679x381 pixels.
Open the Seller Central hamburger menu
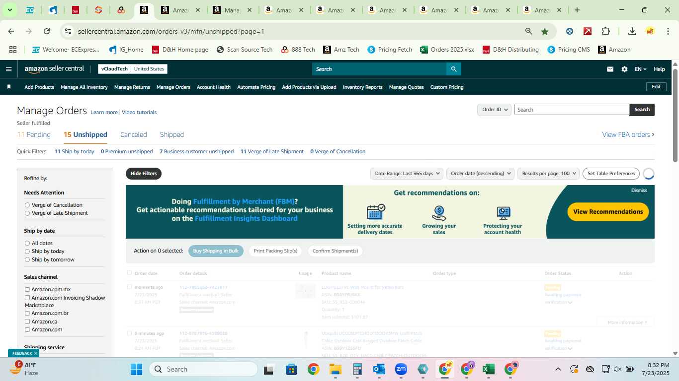pyautogui.click(x=8, y=69)
